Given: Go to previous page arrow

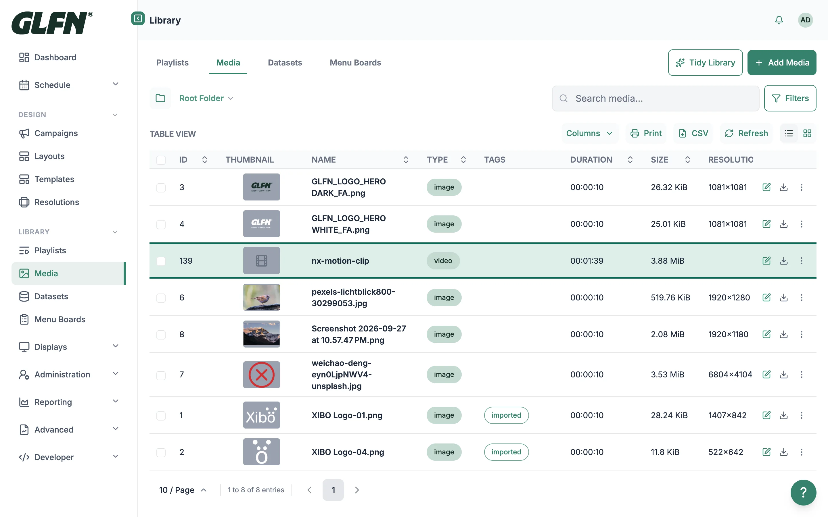Looking at the screenshot, I should (309, 490).
